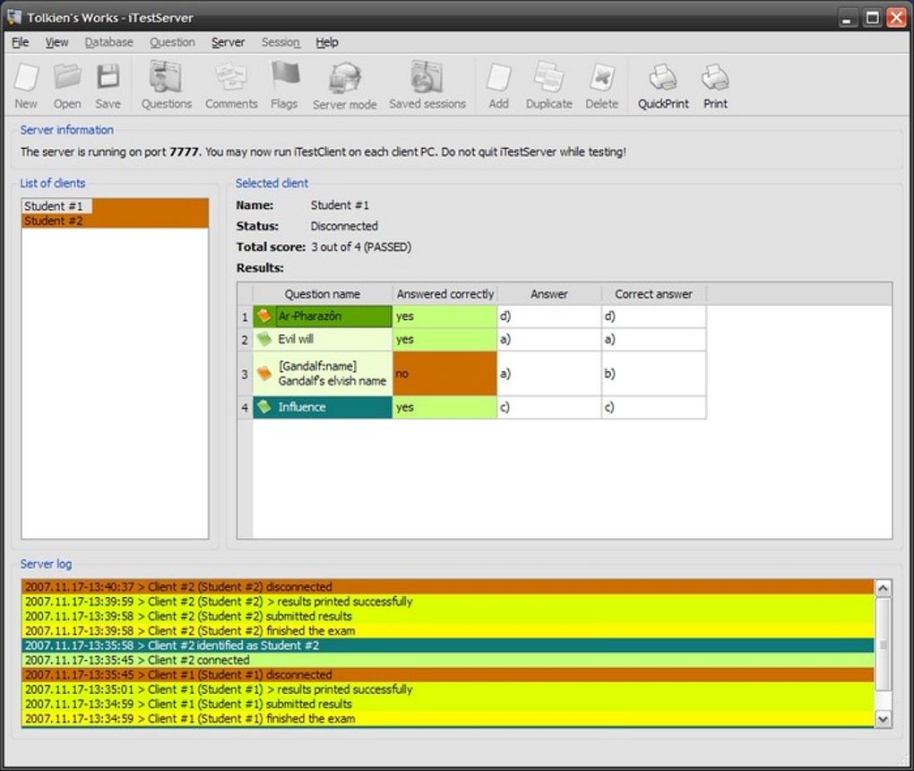Select the Ar-Pharazôn question cell
This screenshot has width=914, height=771.
point(323,316)
